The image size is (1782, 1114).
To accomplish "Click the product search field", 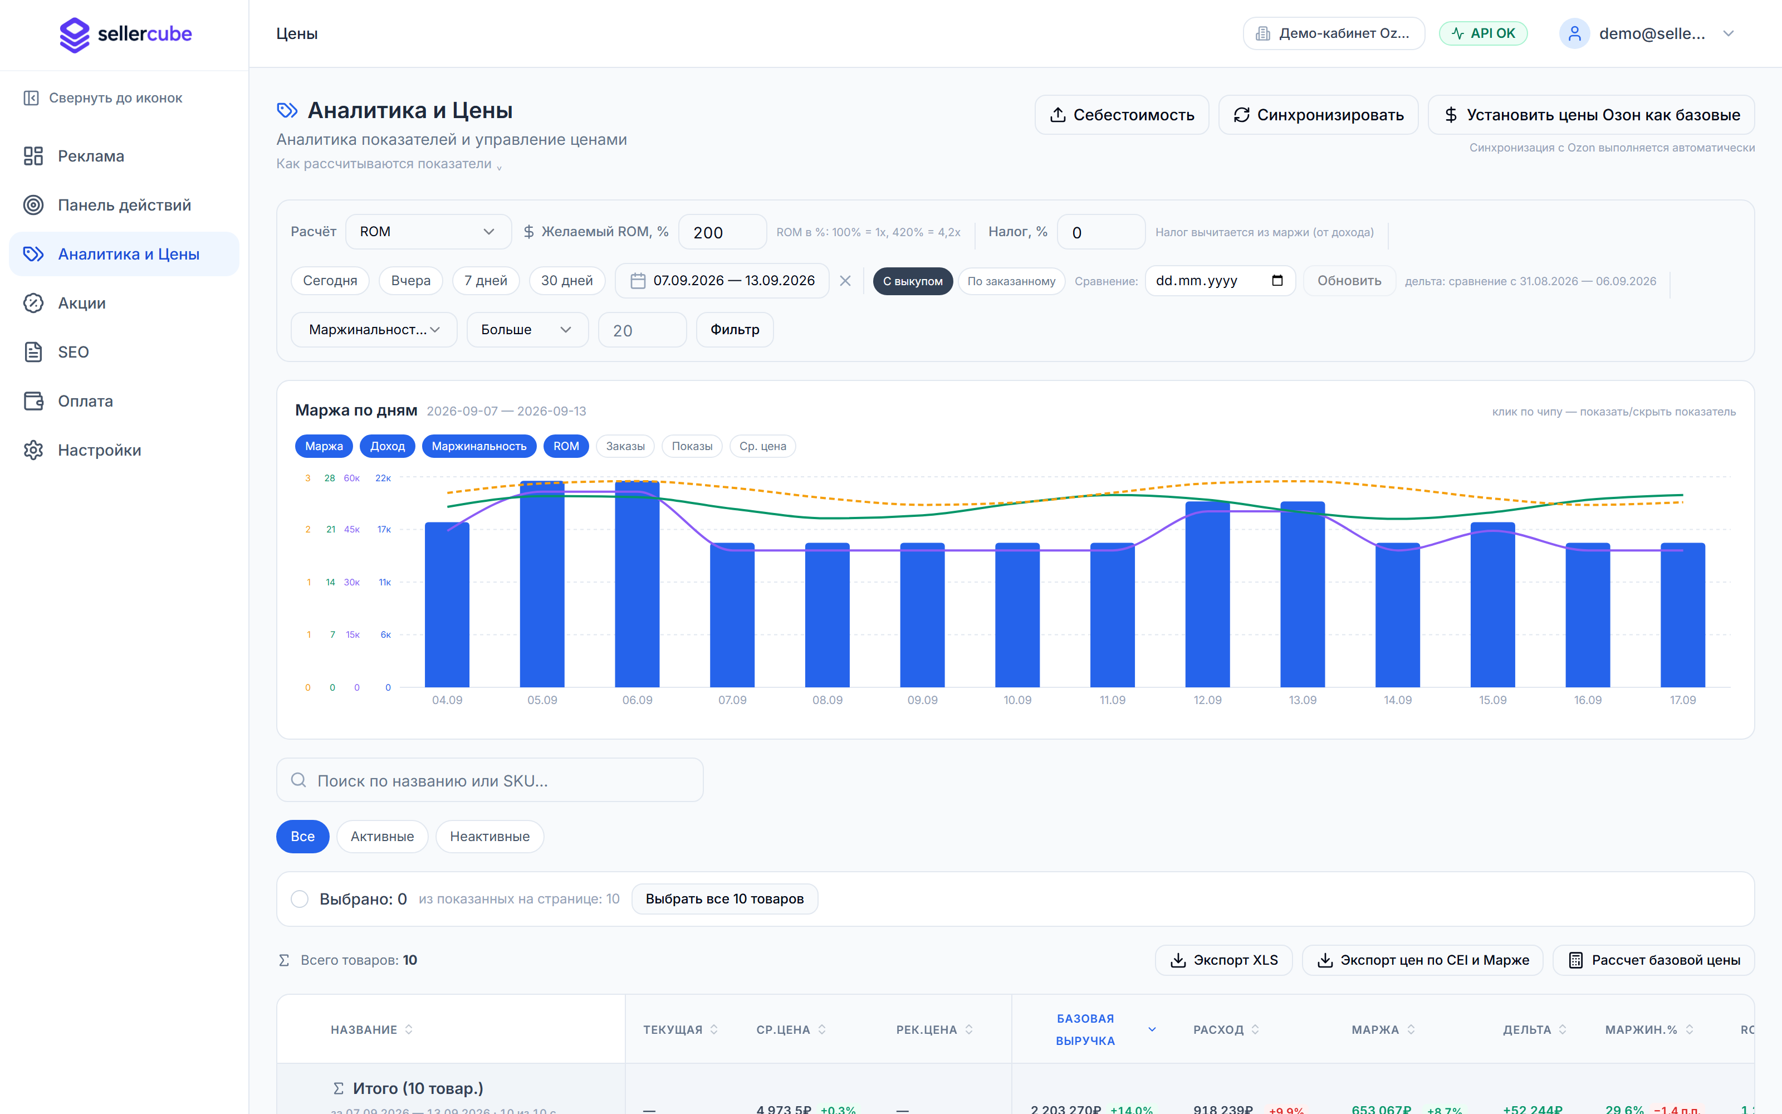I will click(489, 779).
